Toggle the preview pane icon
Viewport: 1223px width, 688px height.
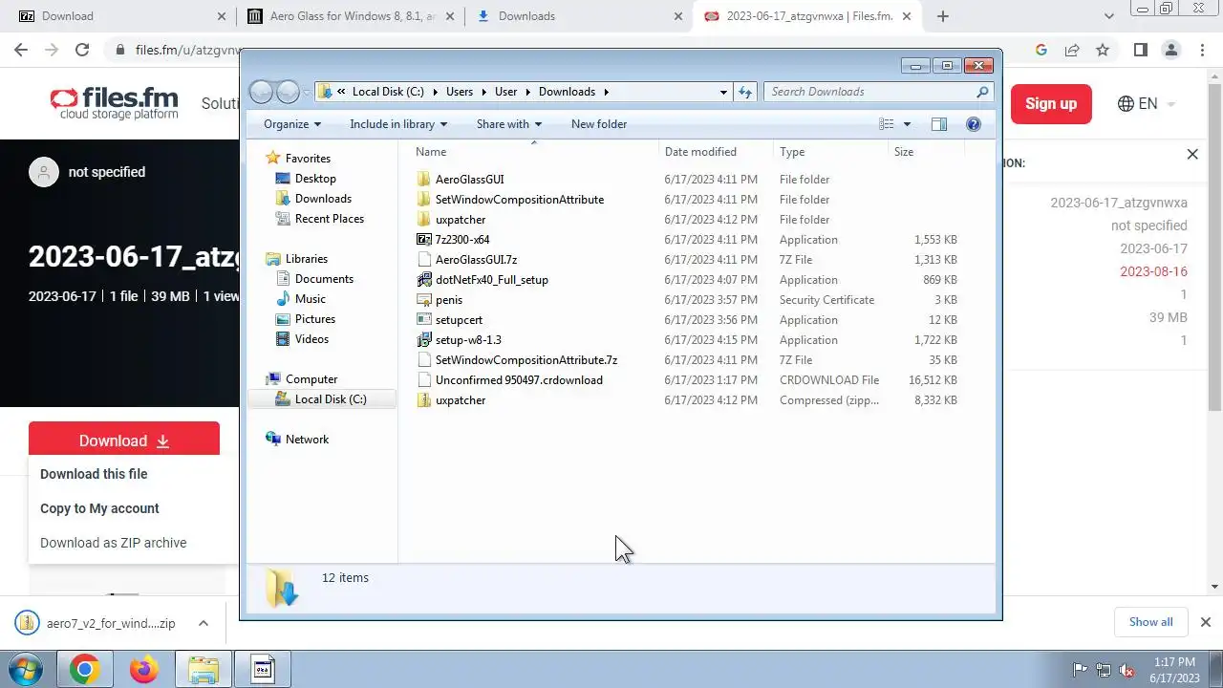pos(939,124)
